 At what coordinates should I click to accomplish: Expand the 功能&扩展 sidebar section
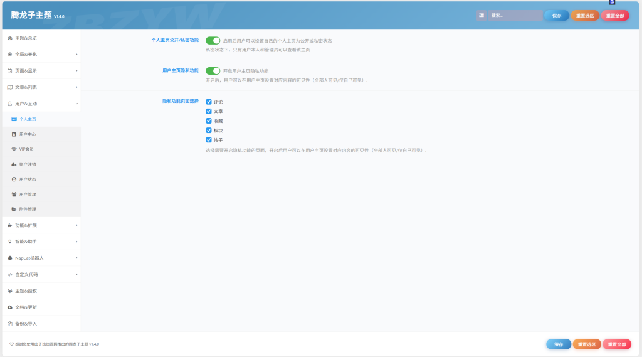coord(41,225)
